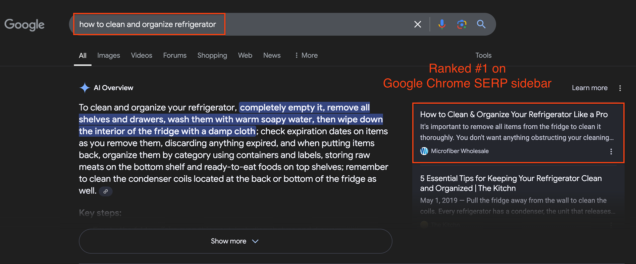Switch to the Images tab
Image resolution: width=636 pixels, height=264 pixels.
click(x=109, y=56)
